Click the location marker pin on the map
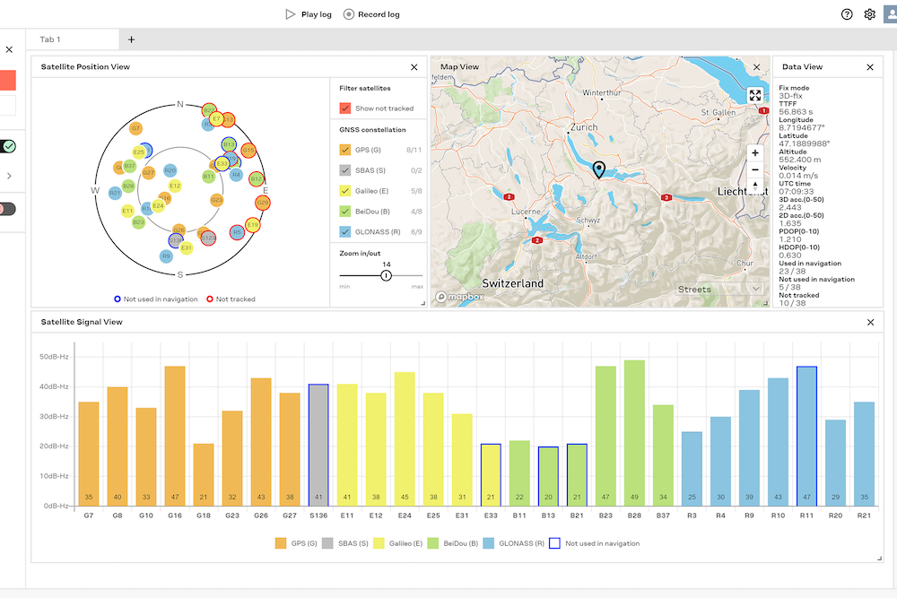Screen dimensions: 897x598 tap(599, 168)
